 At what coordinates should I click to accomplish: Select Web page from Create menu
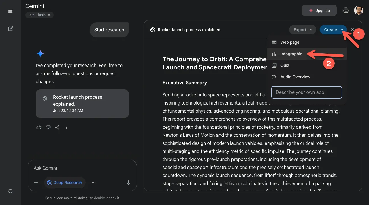[x=307, y=42]
